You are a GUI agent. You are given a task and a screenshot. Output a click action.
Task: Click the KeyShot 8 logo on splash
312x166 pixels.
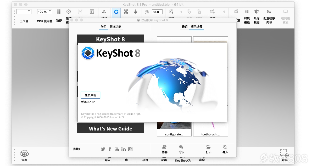111,53
